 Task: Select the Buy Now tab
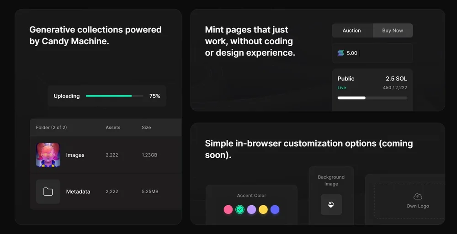[393, 31]
